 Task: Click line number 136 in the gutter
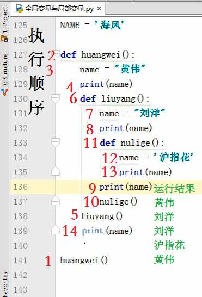(20, 187)
